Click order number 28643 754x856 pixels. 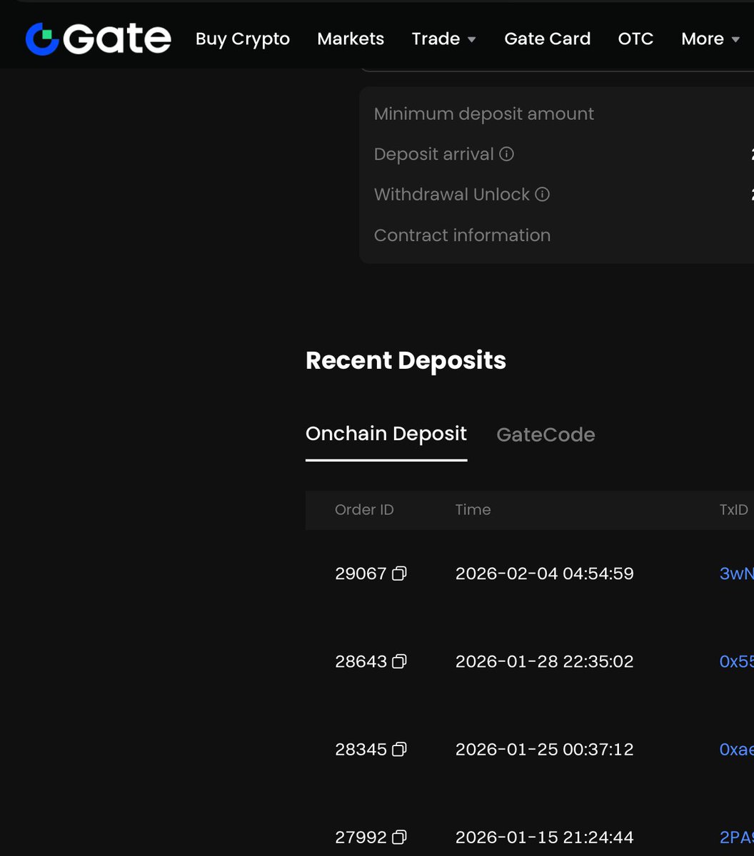tap(361, 661)
